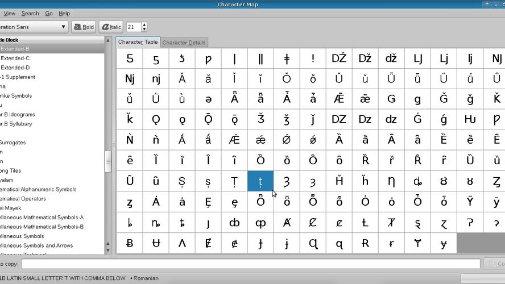Select Miscellaneous Symbols and Arrows block

(x=52, y=245)
